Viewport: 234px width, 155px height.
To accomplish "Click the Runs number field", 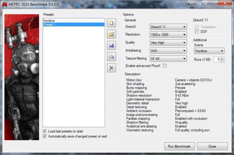I will click(x=217, y=60).
